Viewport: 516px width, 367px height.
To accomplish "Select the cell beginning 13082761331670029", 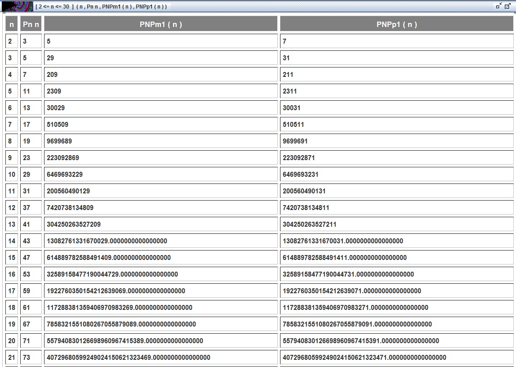I will [x=161, y=241].
